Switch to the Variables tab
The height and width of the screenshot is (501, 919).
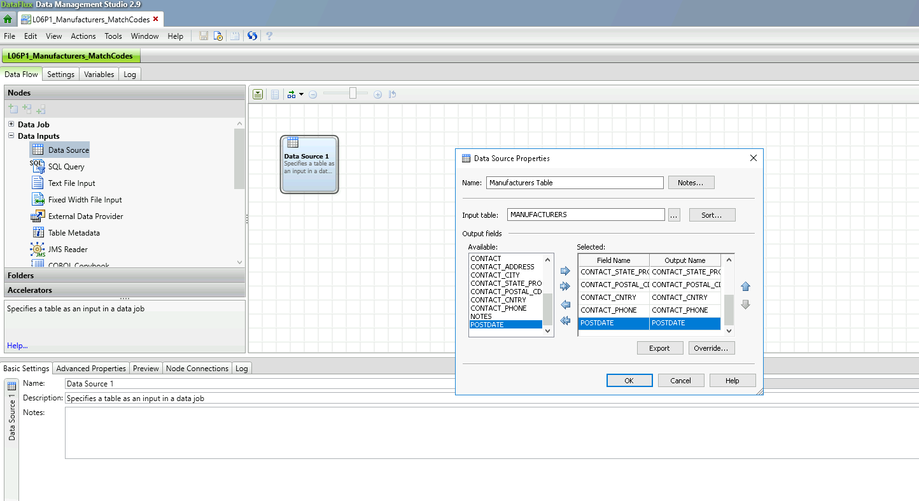click(99, 74)
